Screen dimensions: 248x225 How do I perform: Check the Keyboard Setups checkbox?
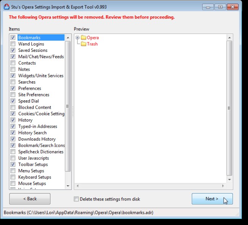[13, 177]
